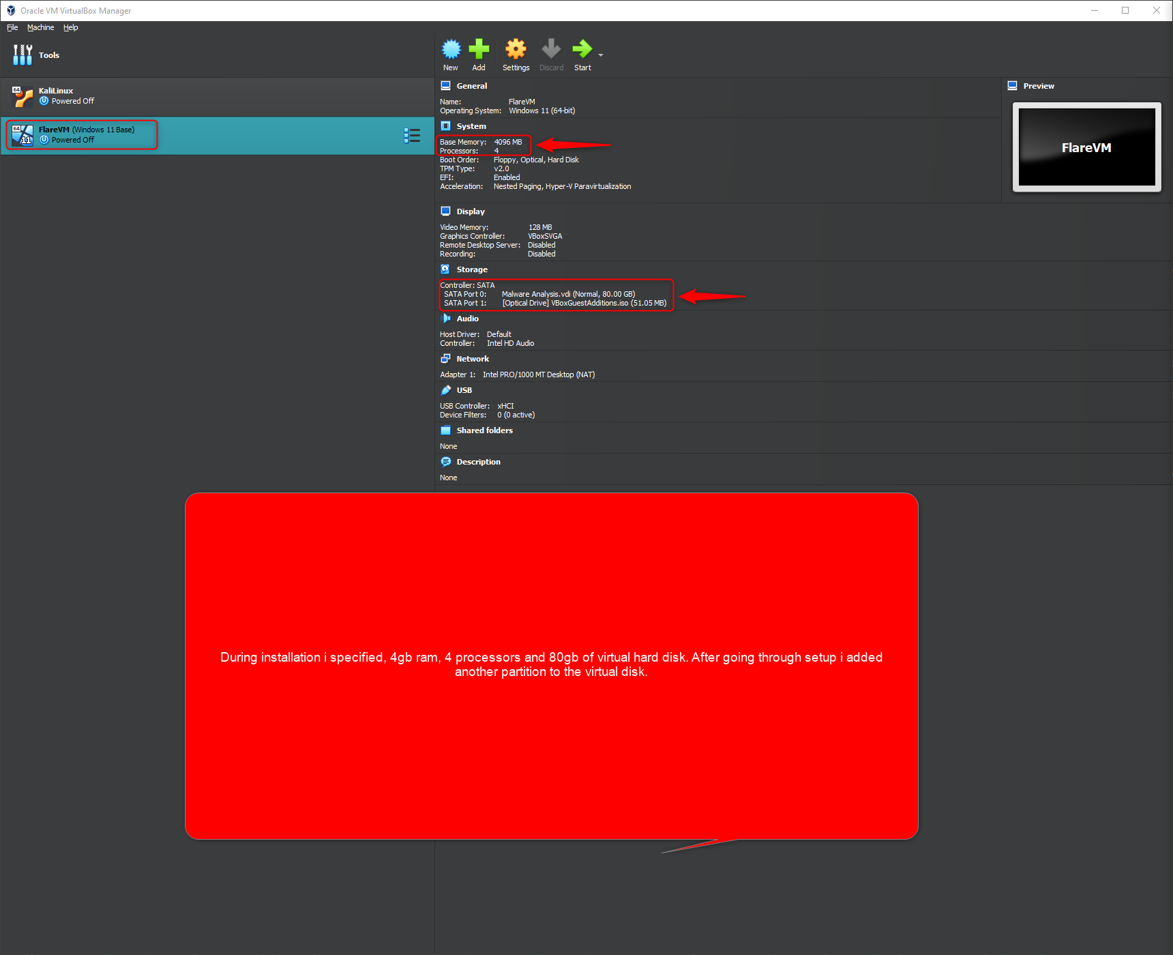Open the Help menu
This screenshot has width=1173, height=955.
point(70,27)
